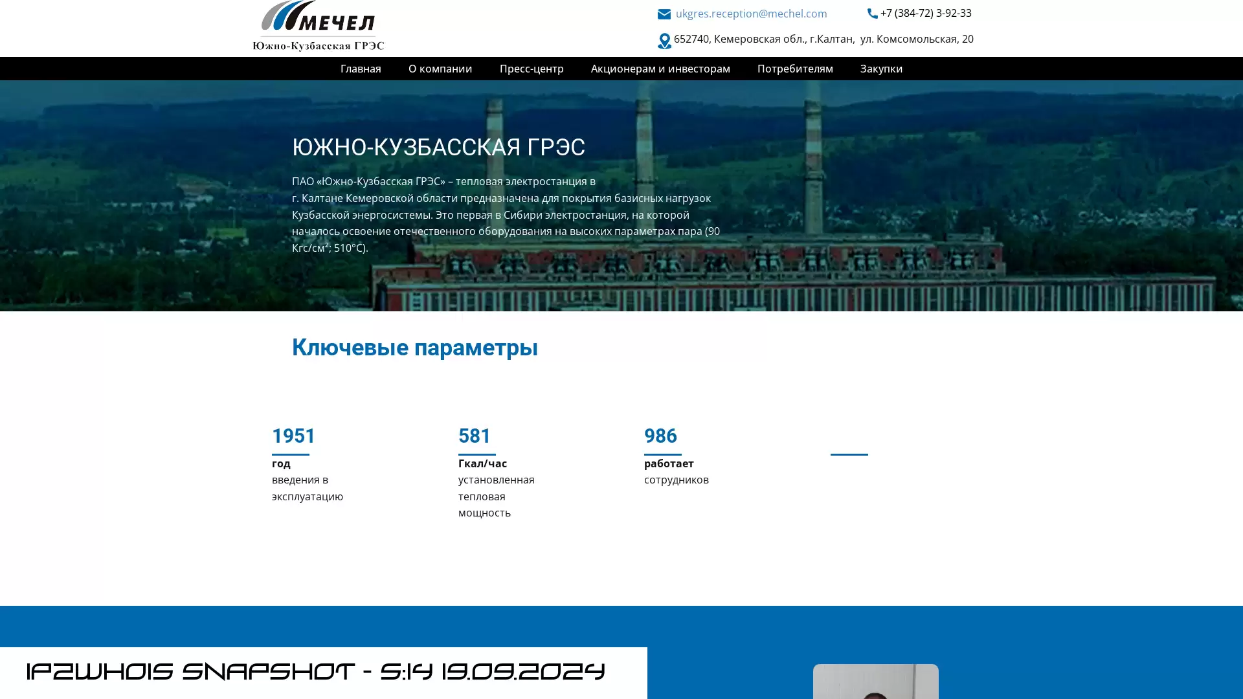Open the ukgres.reception@mechel.com email link

(751, 14)
